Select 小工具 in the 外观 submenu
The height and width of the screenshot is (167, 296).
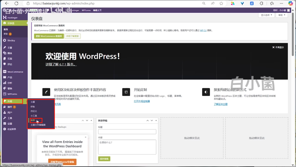pos(34,116)
